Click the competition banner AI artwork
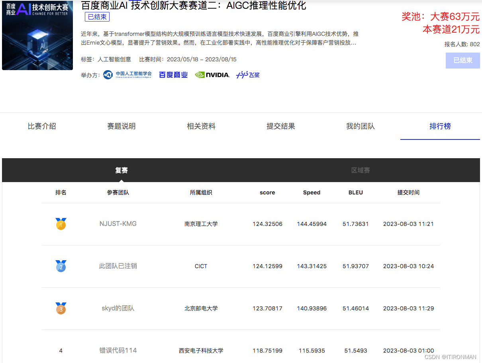482x363 pixels. coord(37,35)
